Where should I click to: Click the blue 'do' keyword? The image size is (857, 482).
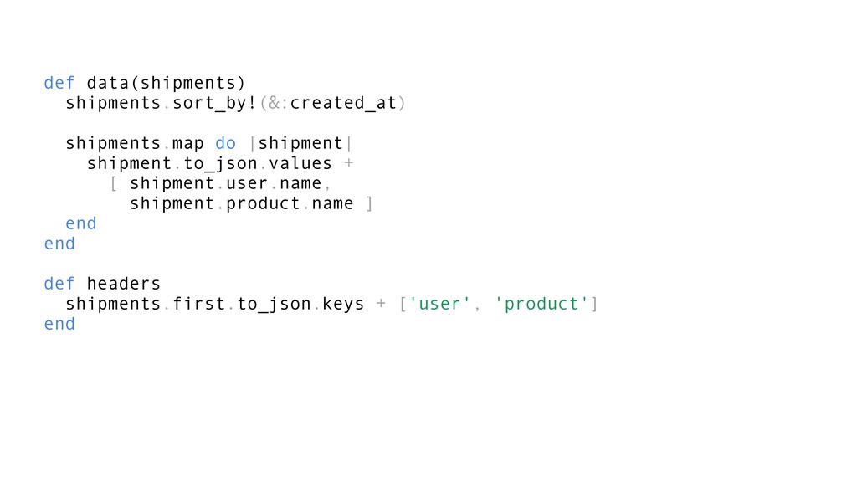pos(225,143)
